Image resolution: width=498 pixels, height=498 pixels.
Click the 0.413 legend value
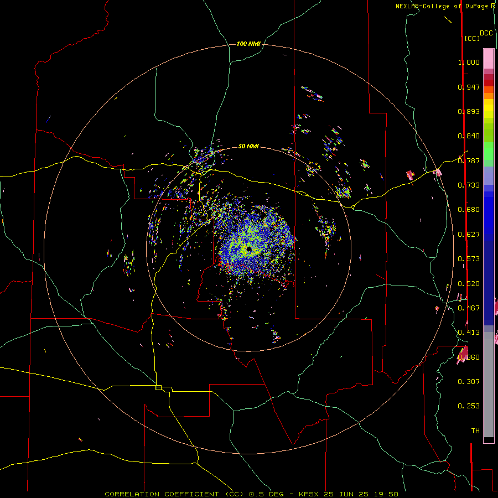click(469, 333)
